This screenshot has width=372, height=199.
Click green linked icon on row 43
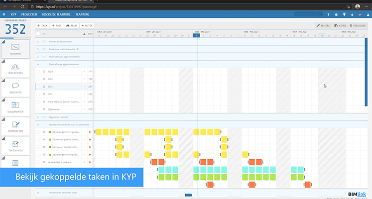50,132
